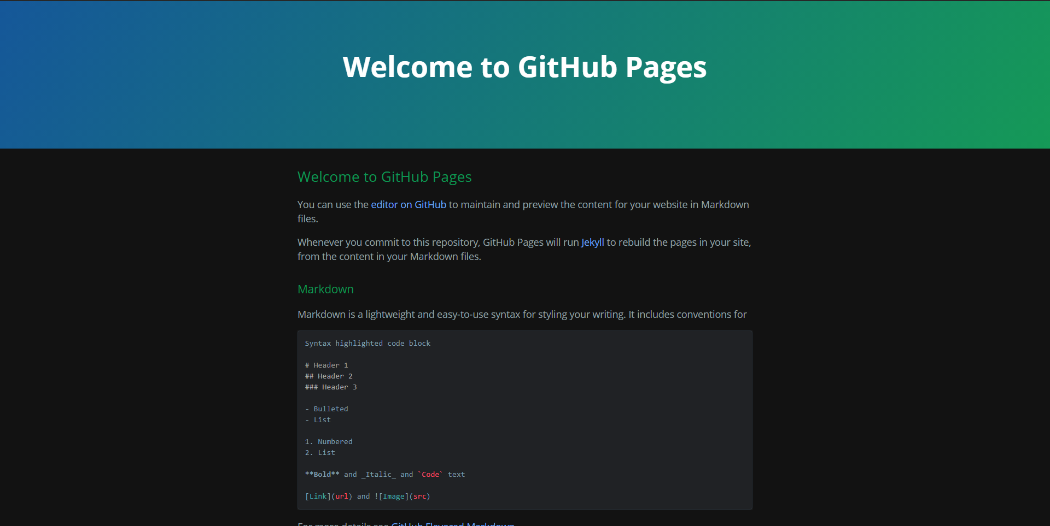Open the GitHub Flavored Markdown link
1050x526 pixels.
tap(452, 523)
